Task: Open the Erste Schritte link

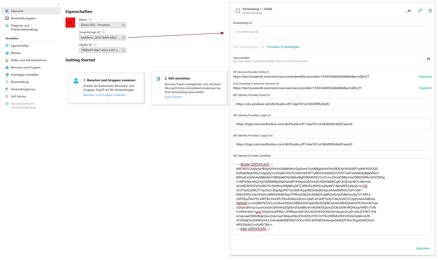Action: tap(173, 97)
